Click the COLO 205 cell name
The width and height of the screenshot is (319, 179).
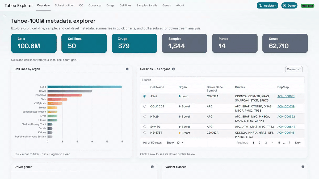(157, 106)
